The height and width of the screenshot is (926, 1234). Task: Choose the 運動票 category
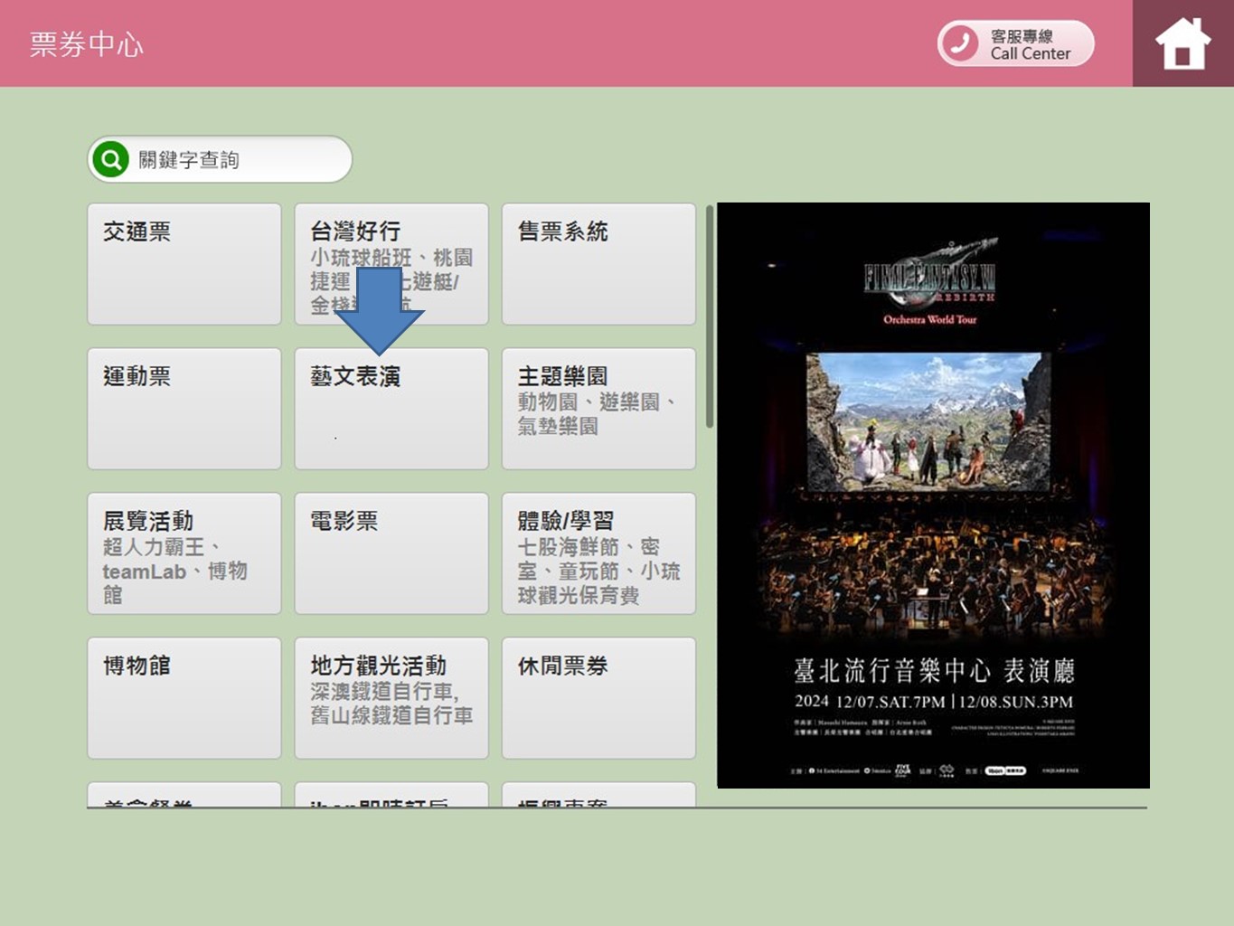(184, 409)
